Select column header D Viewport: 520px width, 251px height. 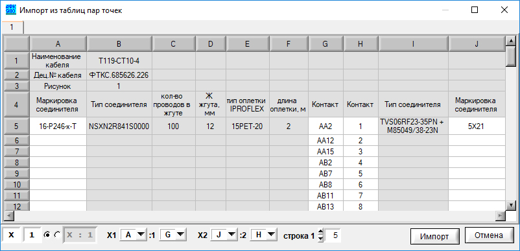(x=211, y=43)
